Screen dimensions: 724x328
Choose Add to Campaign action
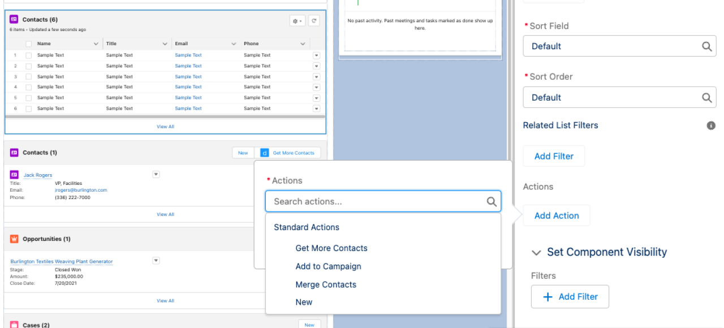coord(328,266)
